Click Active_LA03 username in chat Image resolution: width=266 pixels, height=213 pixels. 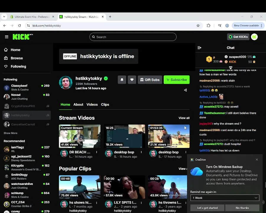208,97
